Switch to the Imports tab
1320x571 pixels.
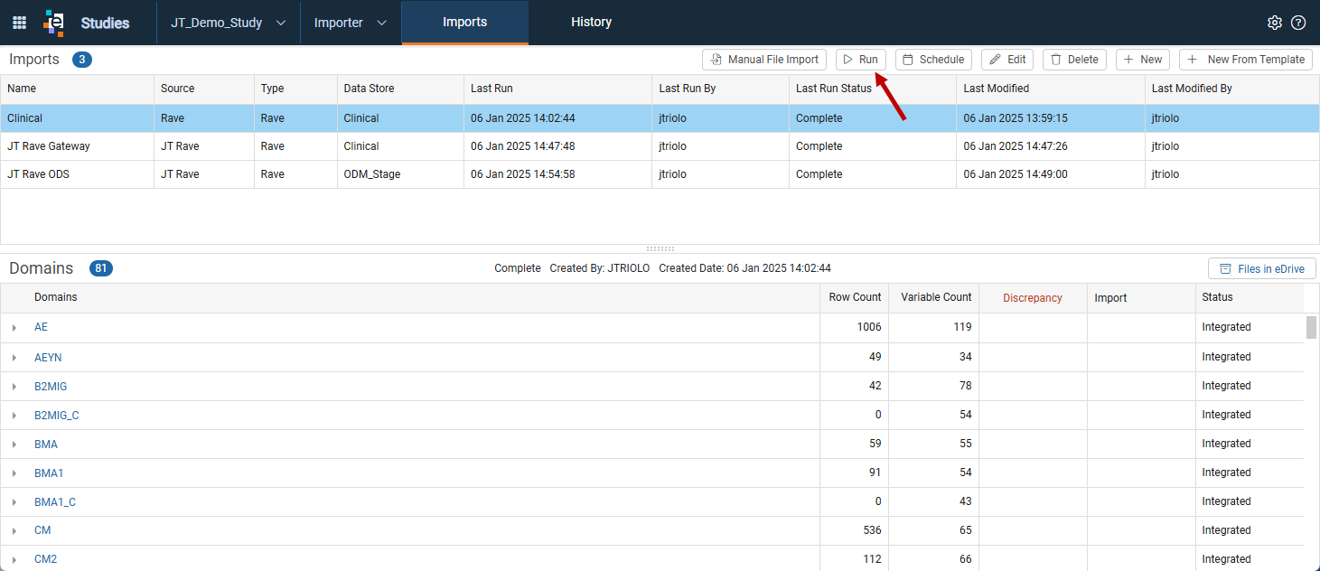(x=464, y=23)
